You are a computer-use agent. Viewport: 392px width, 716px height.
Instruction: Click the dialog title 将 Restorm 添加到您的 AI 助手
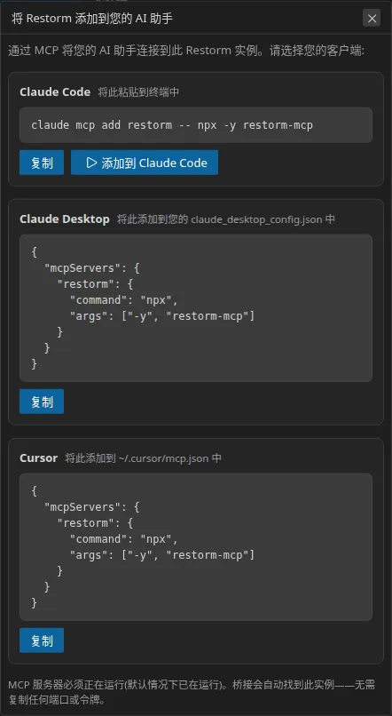click(x=92, y=19)
